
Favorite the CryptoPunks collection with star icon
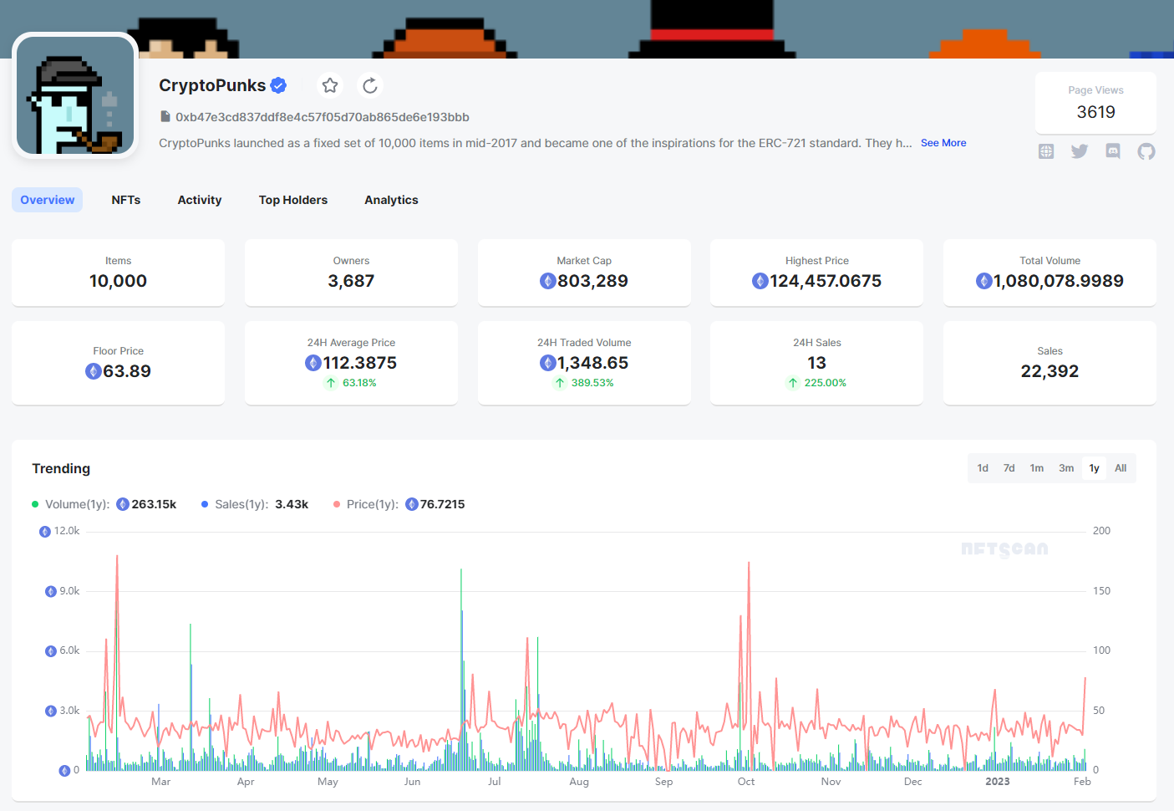[330, 85]
